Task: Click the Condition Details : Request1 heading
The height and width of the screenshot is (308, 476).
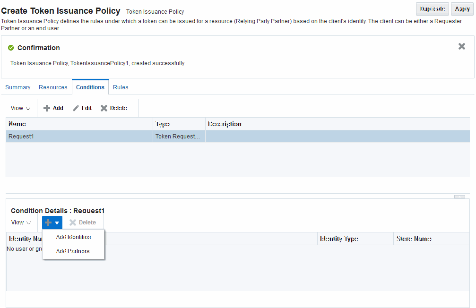Action: (58, 211)
